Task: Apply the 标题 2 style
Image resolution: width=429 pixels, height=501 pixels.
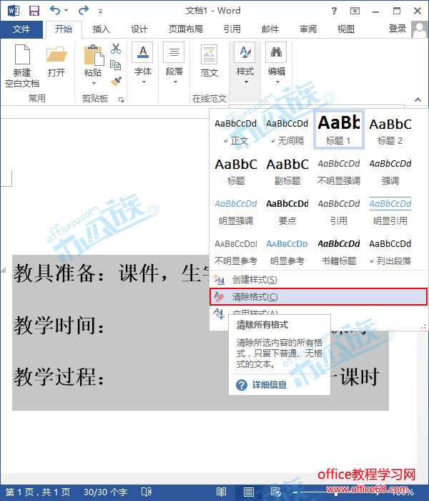Action: pos(390,131)
